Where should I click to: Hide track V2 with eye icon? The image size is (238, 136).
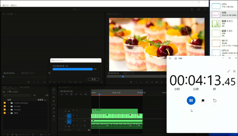pyautogui.click(x=77, y=110)
